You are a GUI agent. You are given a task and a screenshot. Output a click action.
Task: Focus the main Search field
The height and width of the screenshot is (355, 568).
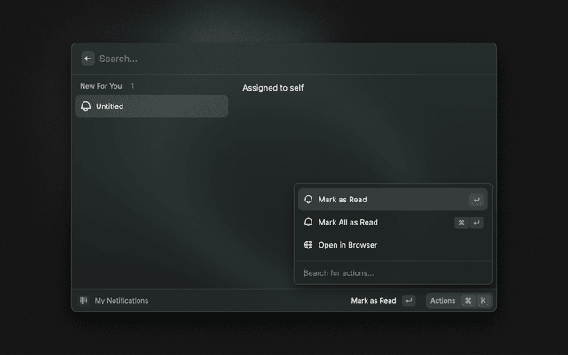(x=266, y=59)
